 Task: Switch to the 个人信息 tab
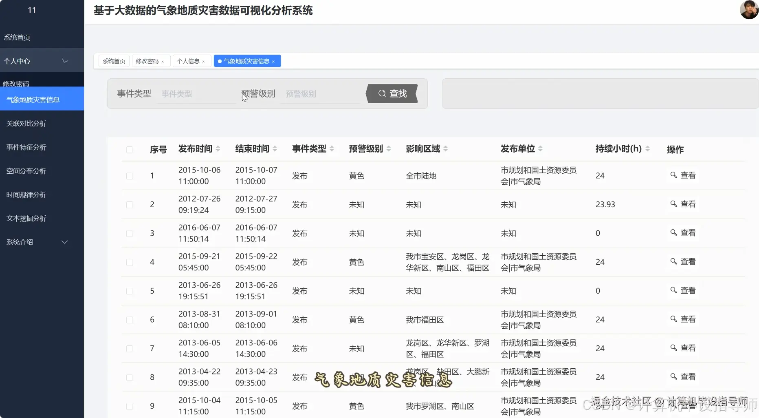point(188,61)
